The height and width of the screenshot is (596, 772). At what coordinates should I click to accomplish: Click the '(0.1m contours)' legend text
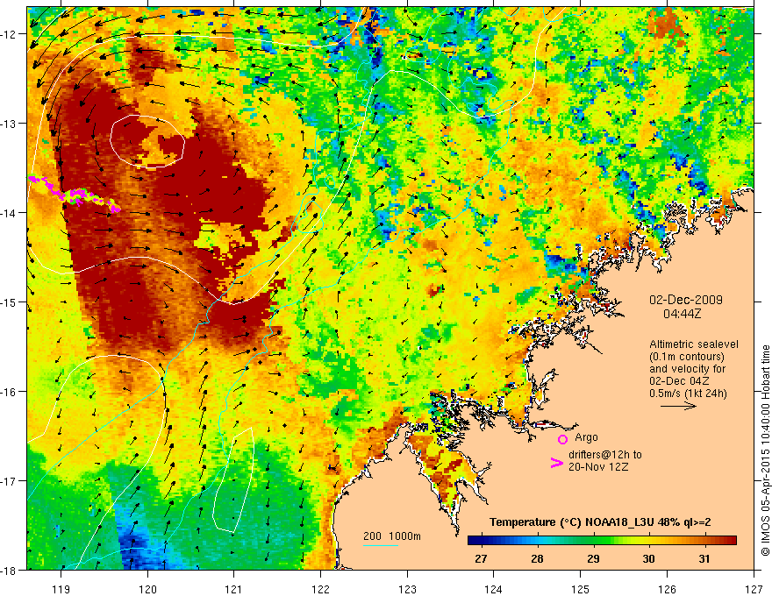pyautogui.click(x=687, y=357)
